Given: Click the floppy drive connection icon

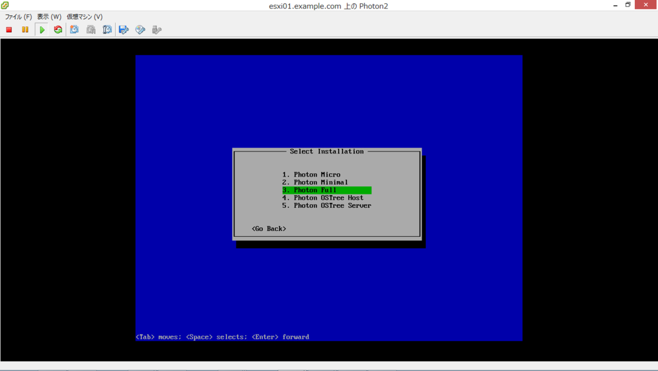Looking at the screenshot, I should pyautogui.click(x=124, y=30).
